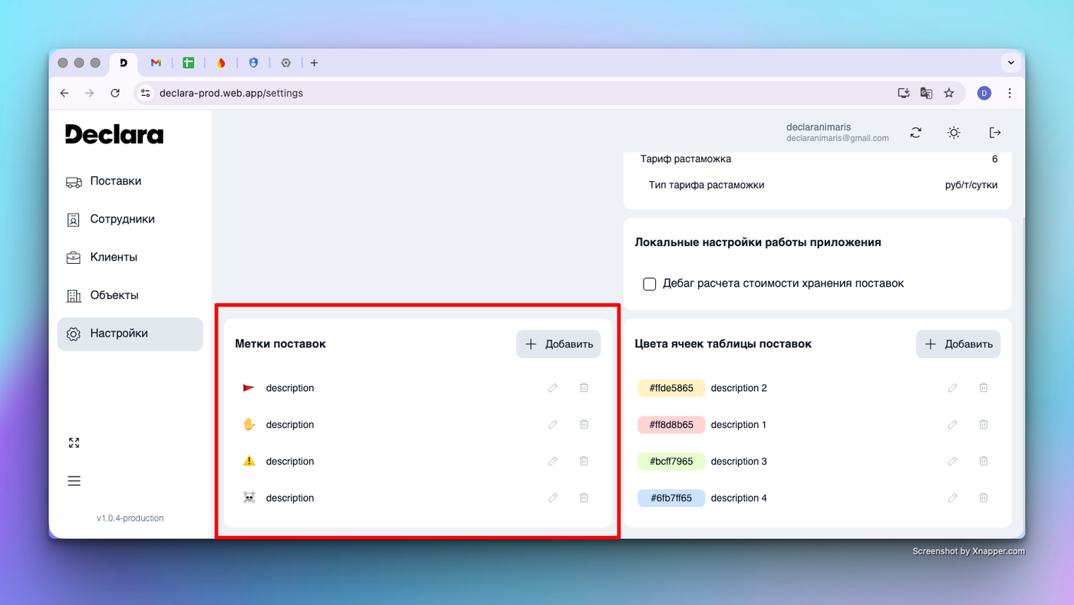Screen dimensions: 1074x605
Task: Click the email declaranimaris@gmail.com
Action: click(838, 139)
